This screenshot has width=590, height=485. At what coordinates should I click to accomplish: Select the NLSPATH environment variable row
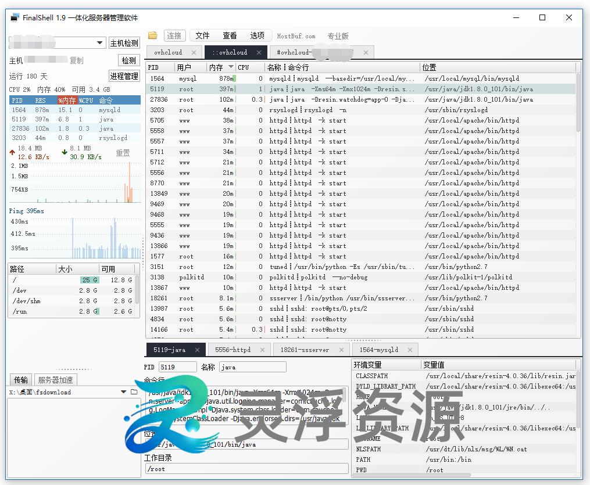pos(464,449)
